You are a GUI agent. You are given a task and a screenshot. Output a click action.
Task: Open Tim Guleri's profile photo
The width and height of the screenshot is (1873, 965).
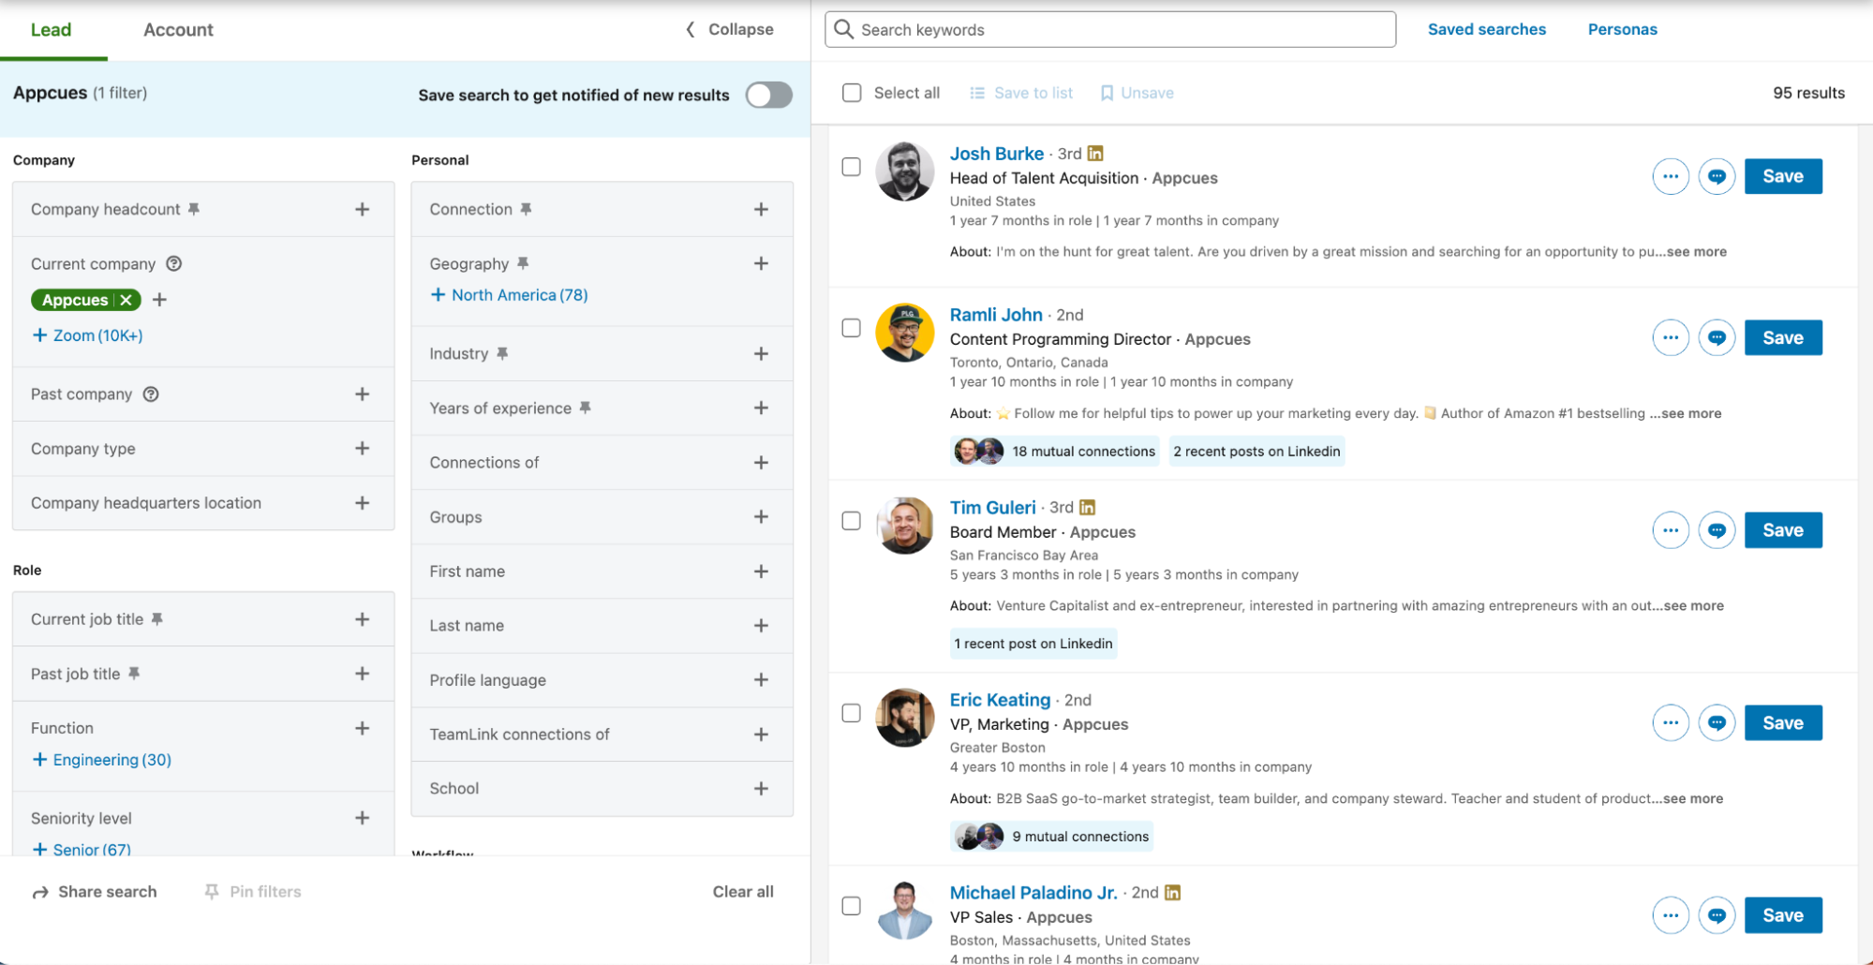[x=904, y=526]
